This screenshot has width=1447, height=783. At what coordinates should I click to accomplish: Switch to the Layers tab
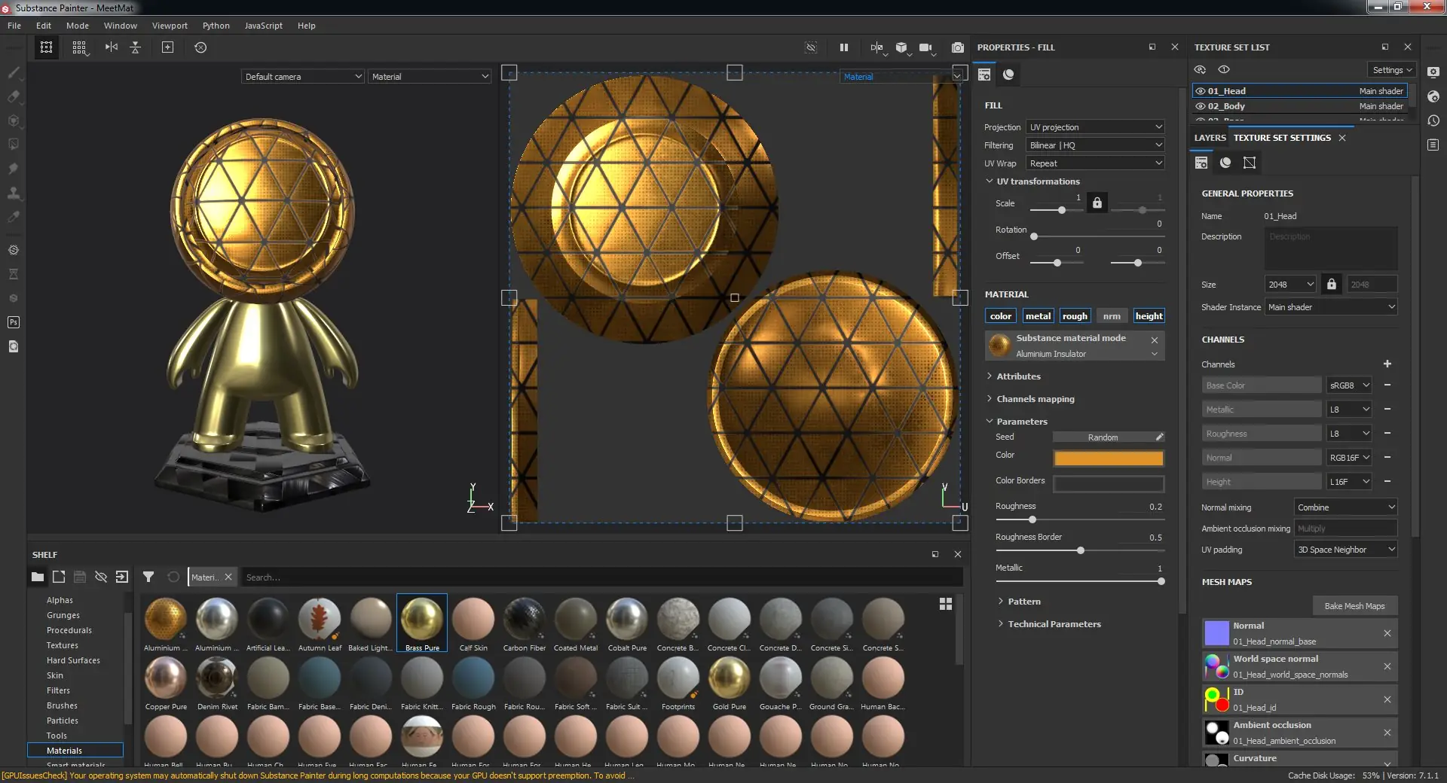click(1210, 138)
